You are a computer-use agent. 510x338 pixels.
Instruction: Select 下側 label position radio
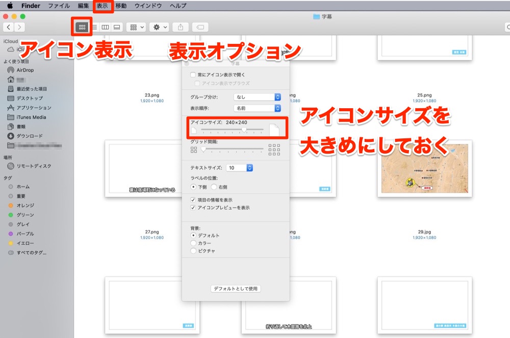[193, 187]
